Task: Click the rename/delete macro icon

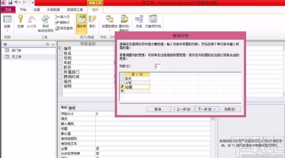Action: click(124, 19)
